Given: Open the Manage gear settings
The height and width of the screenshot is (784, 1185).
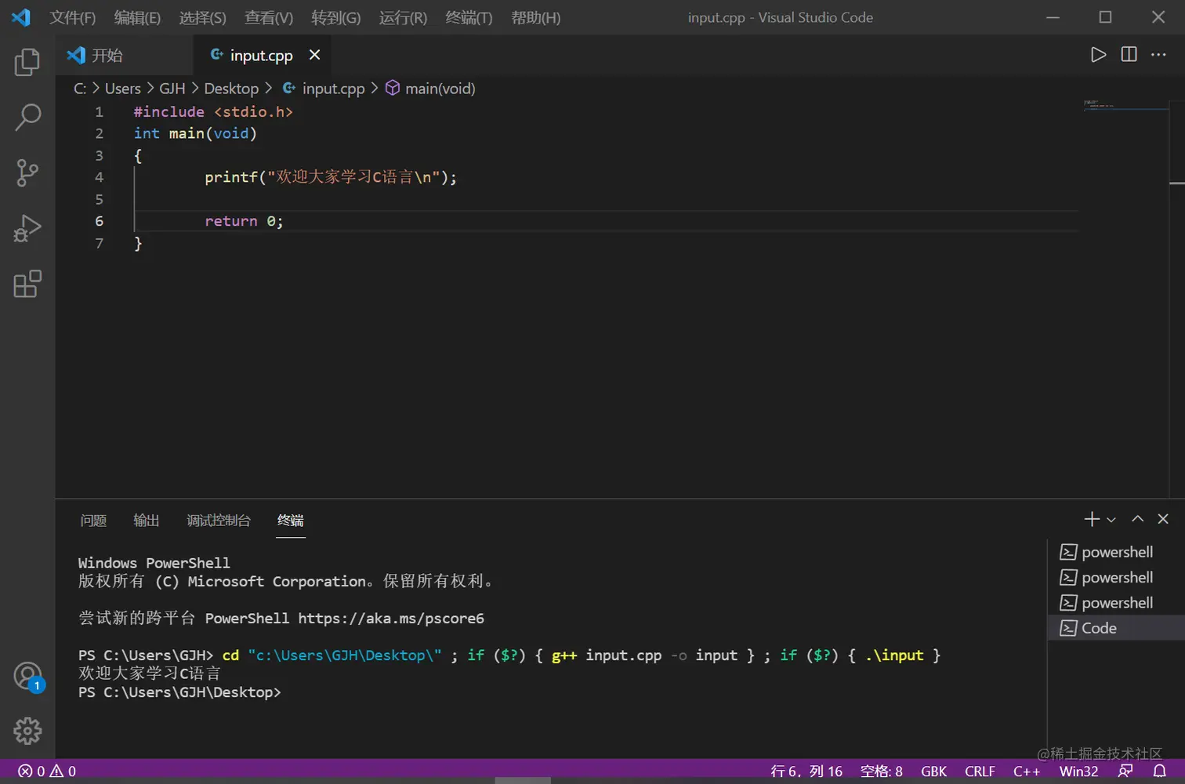Looking at the screenshot, I should click(x=27, y=731).
